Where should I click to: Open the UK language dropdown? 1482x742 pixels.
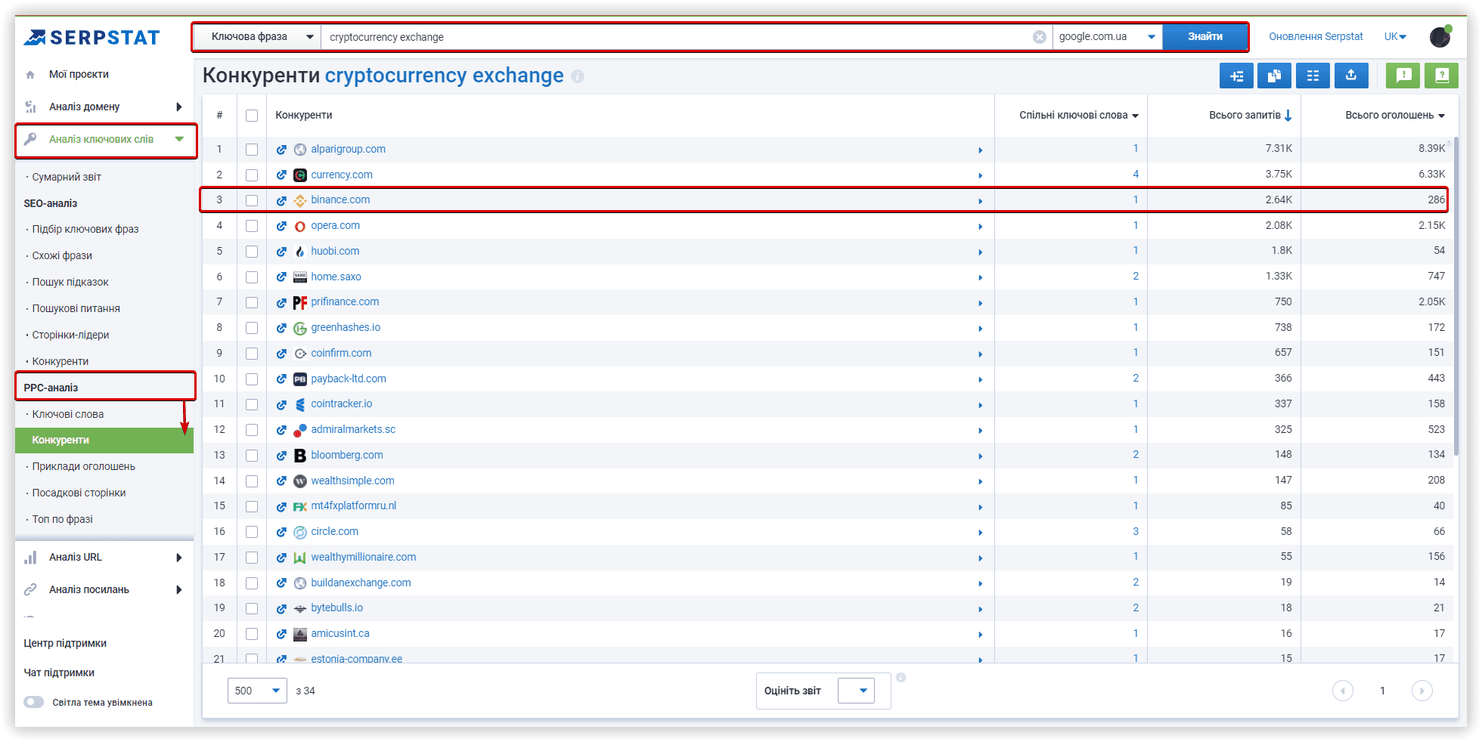pos(1395,36)
